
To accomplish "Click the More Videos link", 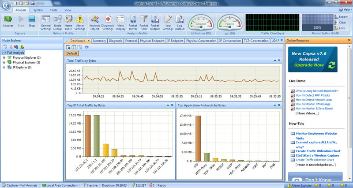I will coord(307,113).
